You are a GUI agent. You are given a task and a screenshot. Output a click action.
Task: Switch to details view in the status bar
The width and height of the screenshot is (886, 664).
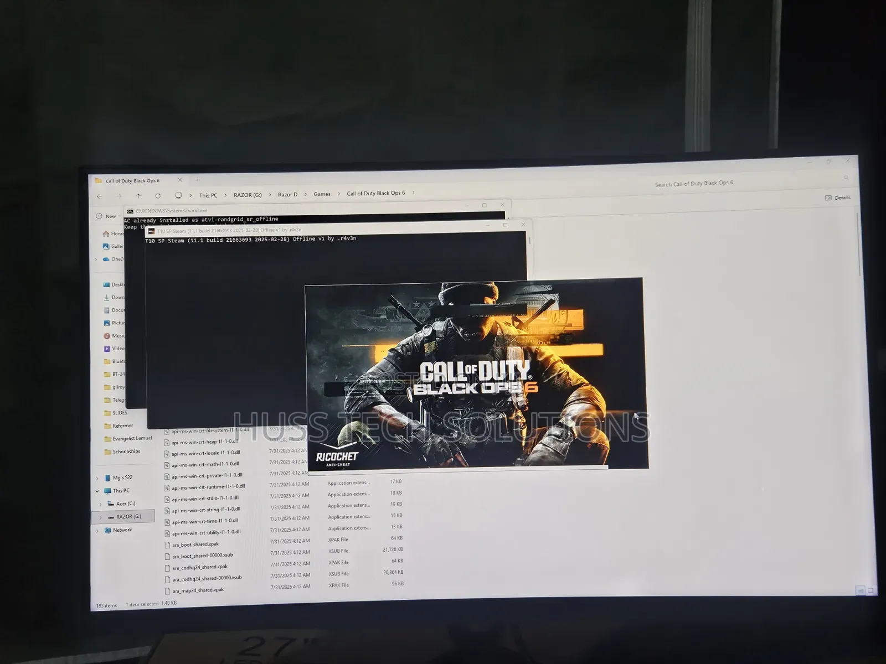tap(860, 591)
